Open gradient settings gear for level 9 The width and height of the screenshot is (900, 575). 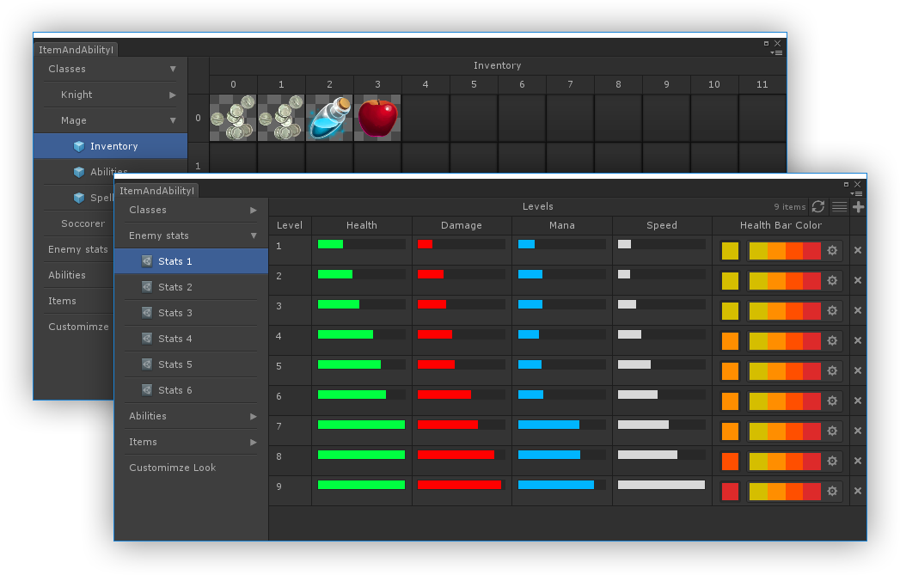click(832, 492)
